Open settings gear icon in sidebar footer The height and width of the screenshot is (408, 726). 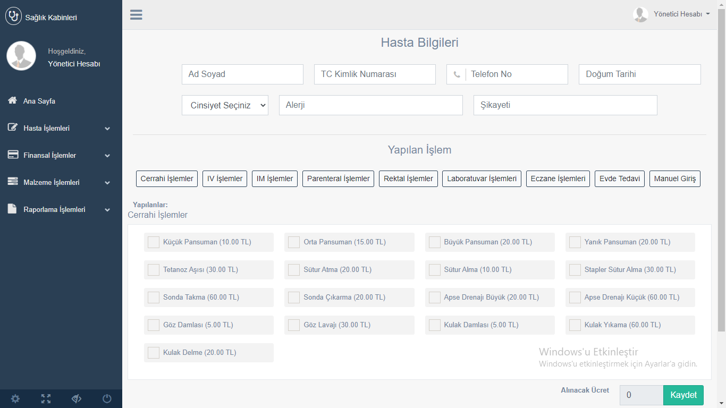15,399
